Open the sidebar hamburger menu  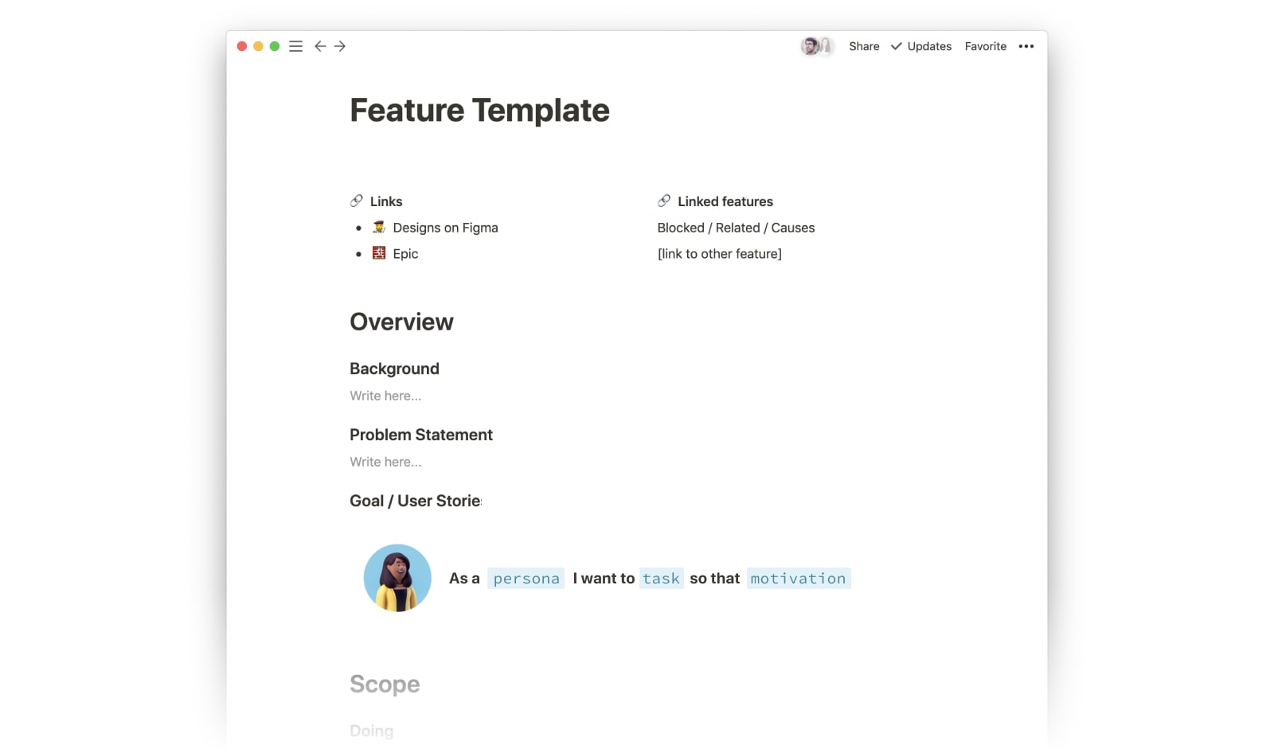pyautogui.click(x=295, y=46)
